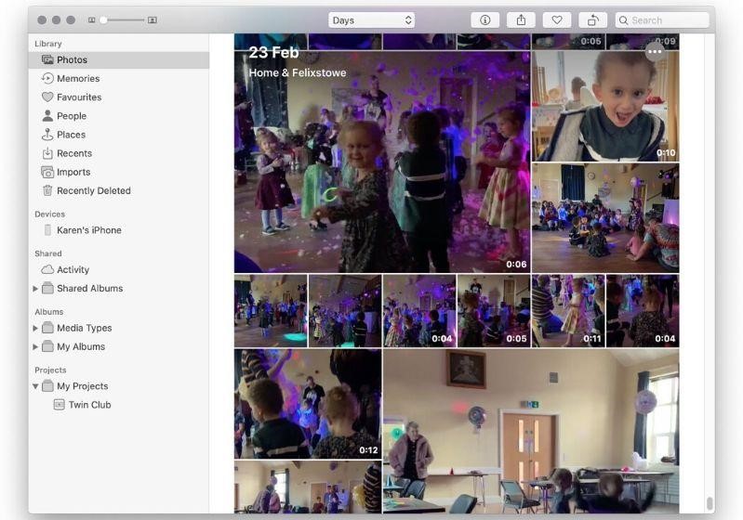Open the Photos library icon in sidebar
The width and height of the screenshot is (743, 520).
47,59
